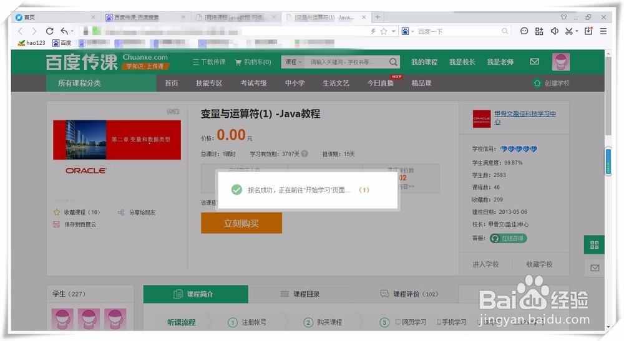Click 分享给朋友 share link
The height and width of the screenshot is (341, 624).
[137, 212]
